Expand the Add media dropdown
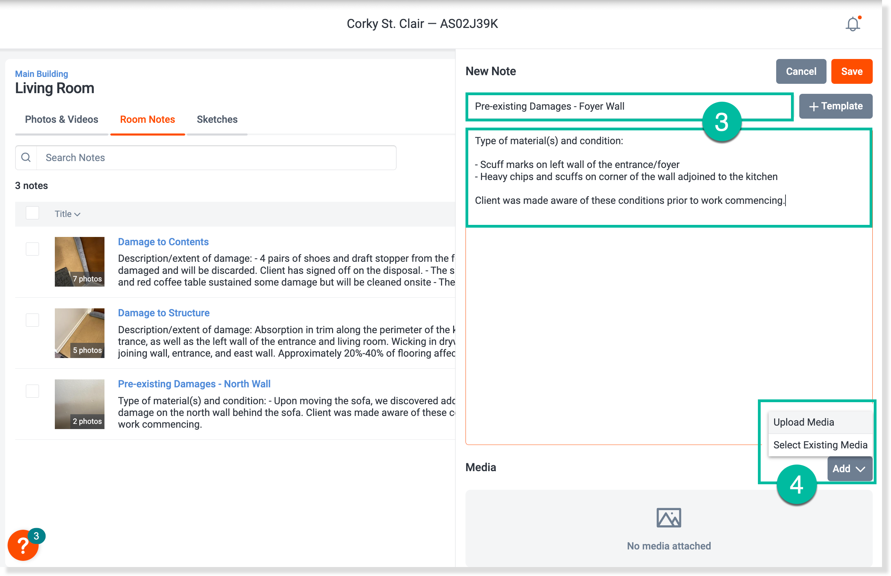891x576 pixels. 849,469
